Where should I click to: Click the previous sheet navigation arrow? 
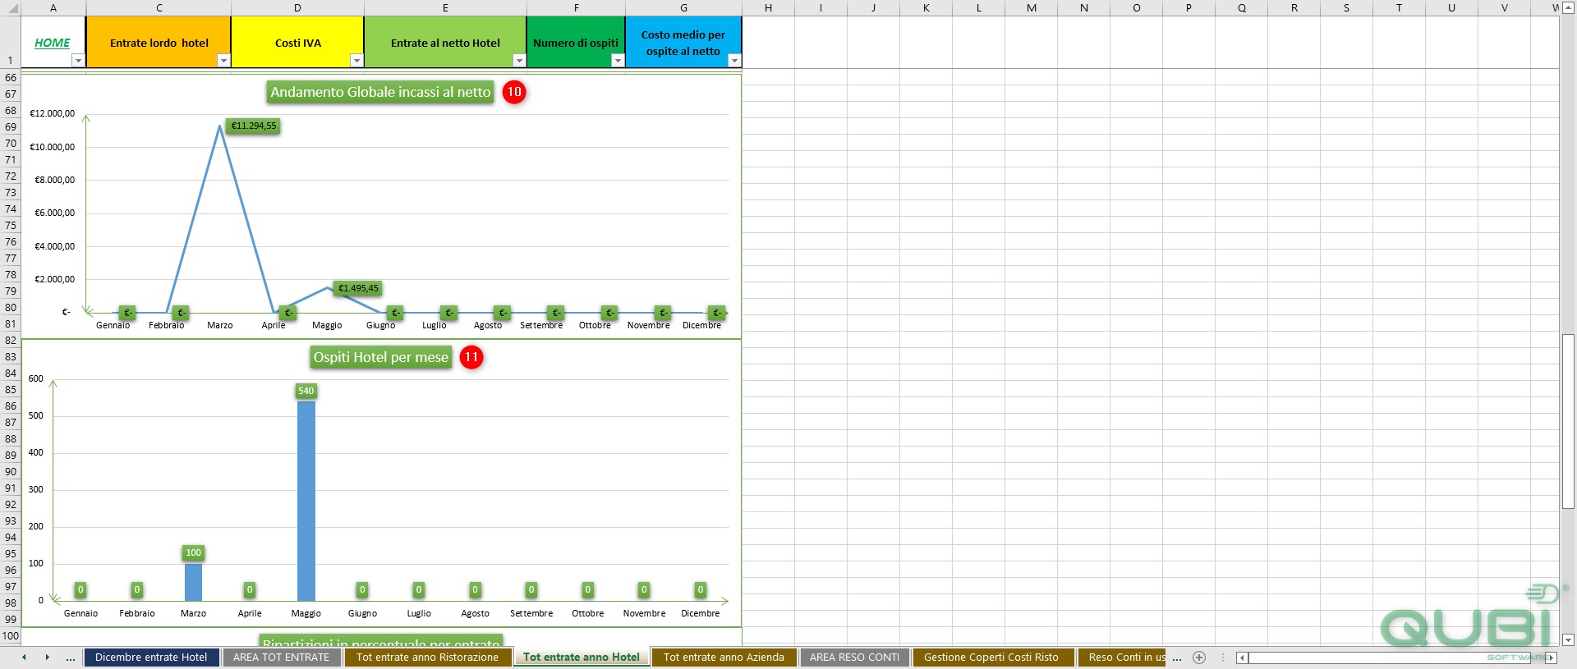point(24,658)
